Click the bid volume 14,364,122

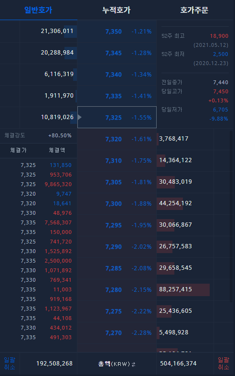coord(175,160)
